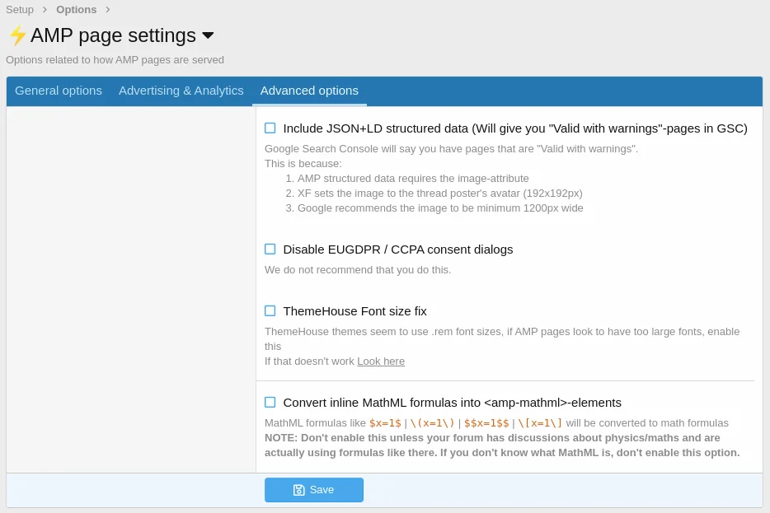Viewport: 770px width, 513px height.
Task: Open the Advertising & Analytics tab
Action: click(x=181, y=91)
